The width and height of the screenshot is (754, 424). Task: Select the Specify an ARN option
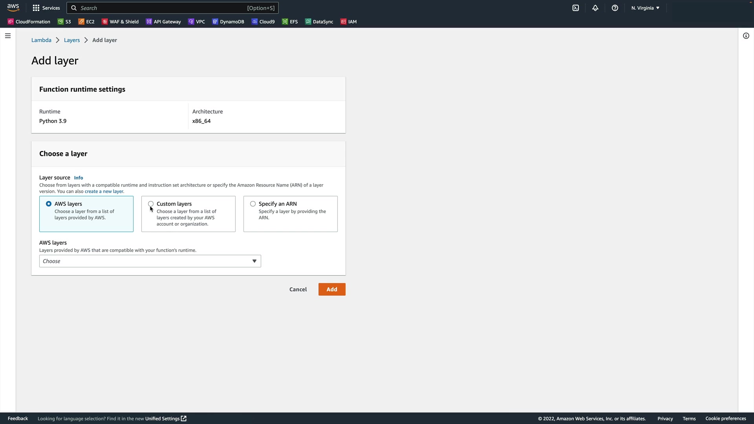(253, 204)
